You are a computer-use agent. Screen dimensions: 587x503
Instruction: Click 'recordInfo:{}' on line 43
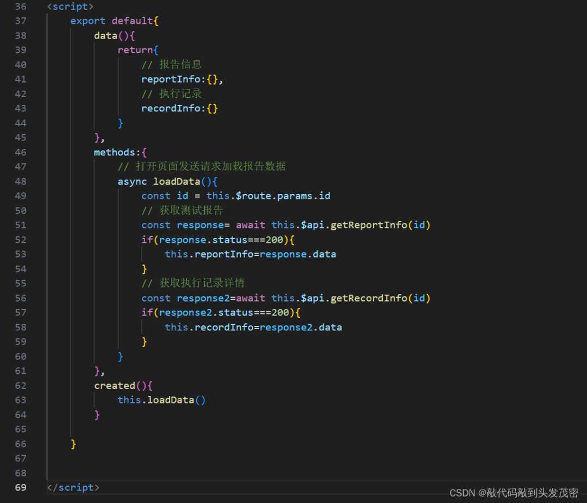(x=179, y=109)
